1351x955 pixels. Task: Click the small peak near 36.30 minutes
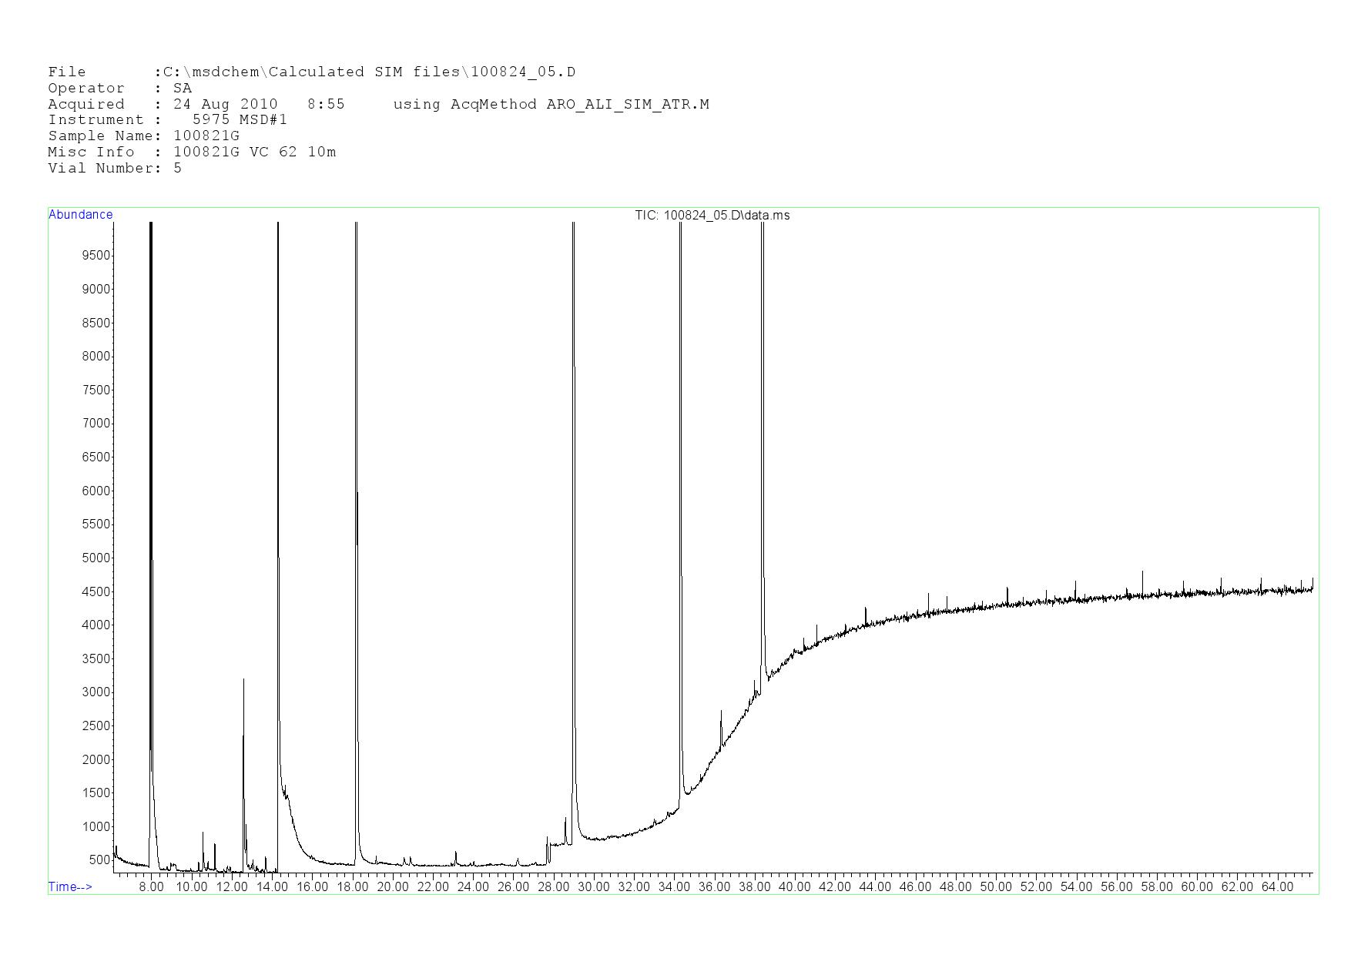pos(721,720)
